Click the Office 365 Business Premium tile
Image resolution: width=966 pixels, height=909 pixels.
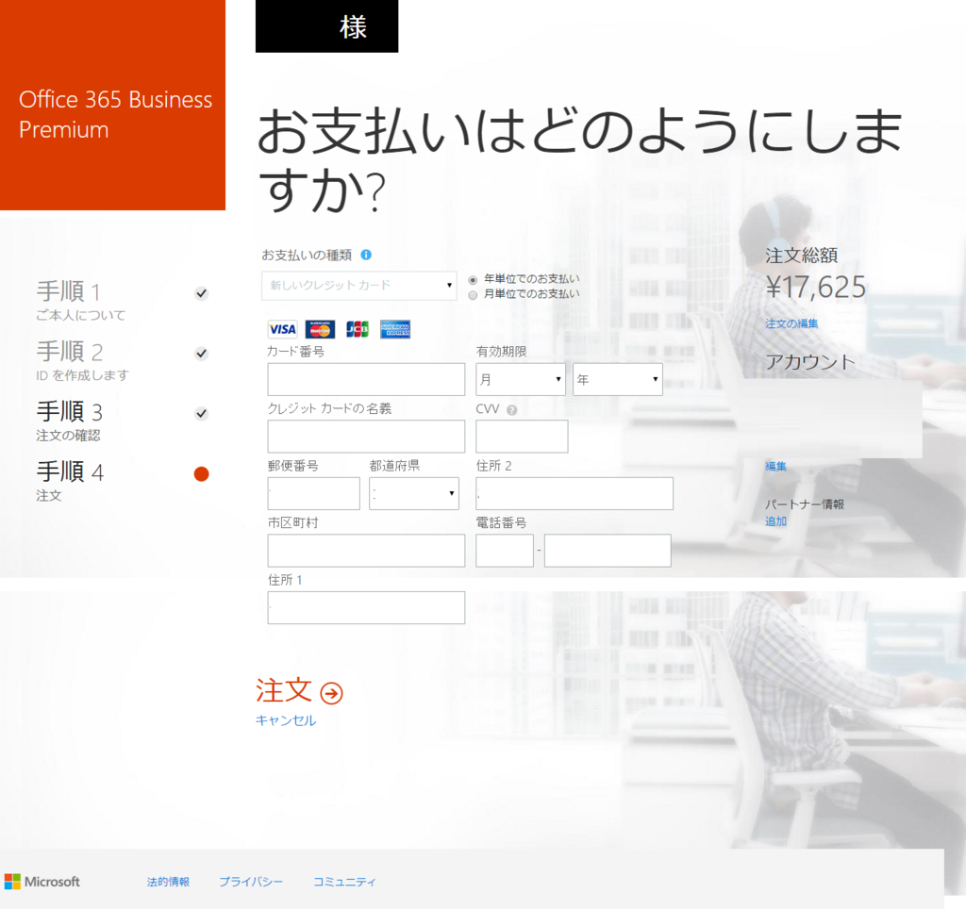(113, 105)
